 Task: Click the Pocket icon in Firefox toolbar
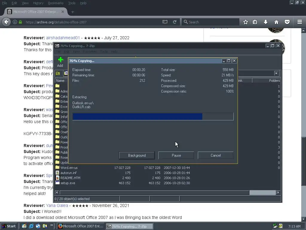point(287,22)
